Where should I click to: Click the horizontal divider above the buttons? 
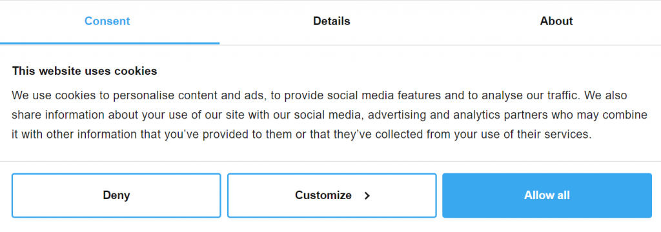tap(330, 161)
